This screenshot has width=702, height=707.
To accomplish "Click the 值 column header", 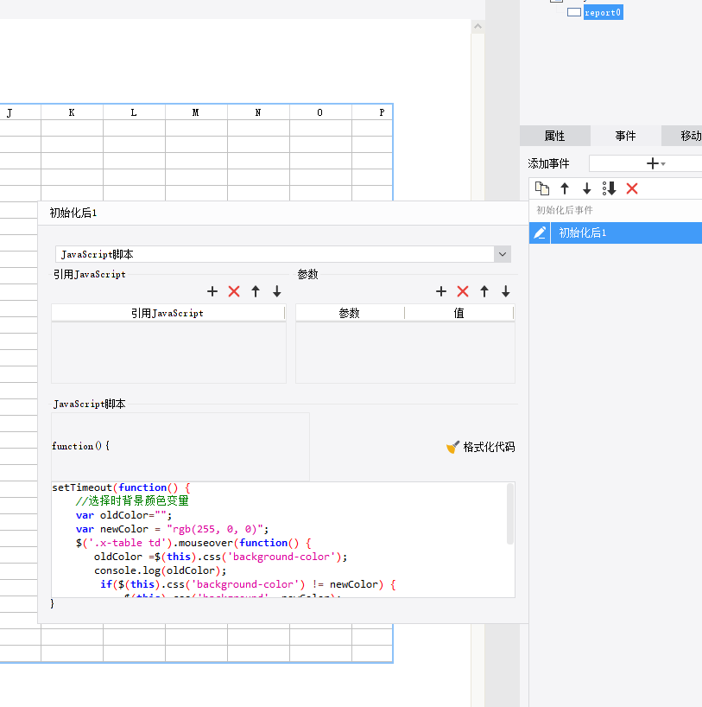I will click(x=459, y=313).
